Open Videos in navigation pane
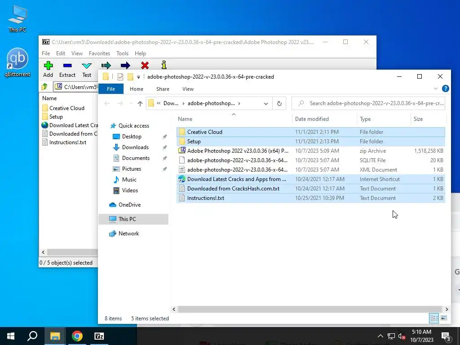460x345 pixels. [x=130, y=190]
